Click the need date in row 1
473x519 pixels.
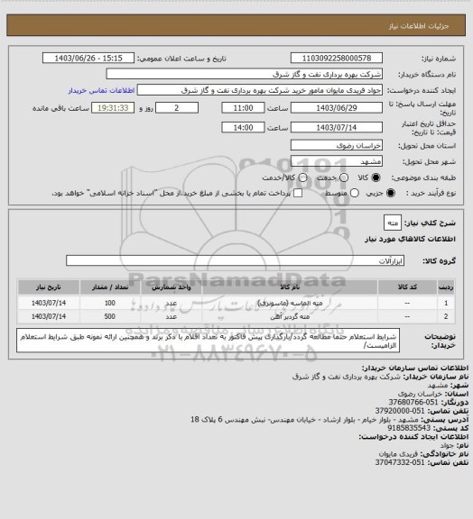point(49,303)
